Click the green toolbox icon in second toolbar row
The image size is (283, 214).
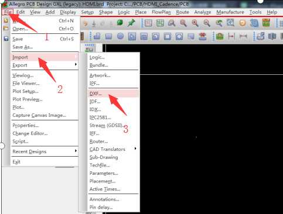click(220, 36)
